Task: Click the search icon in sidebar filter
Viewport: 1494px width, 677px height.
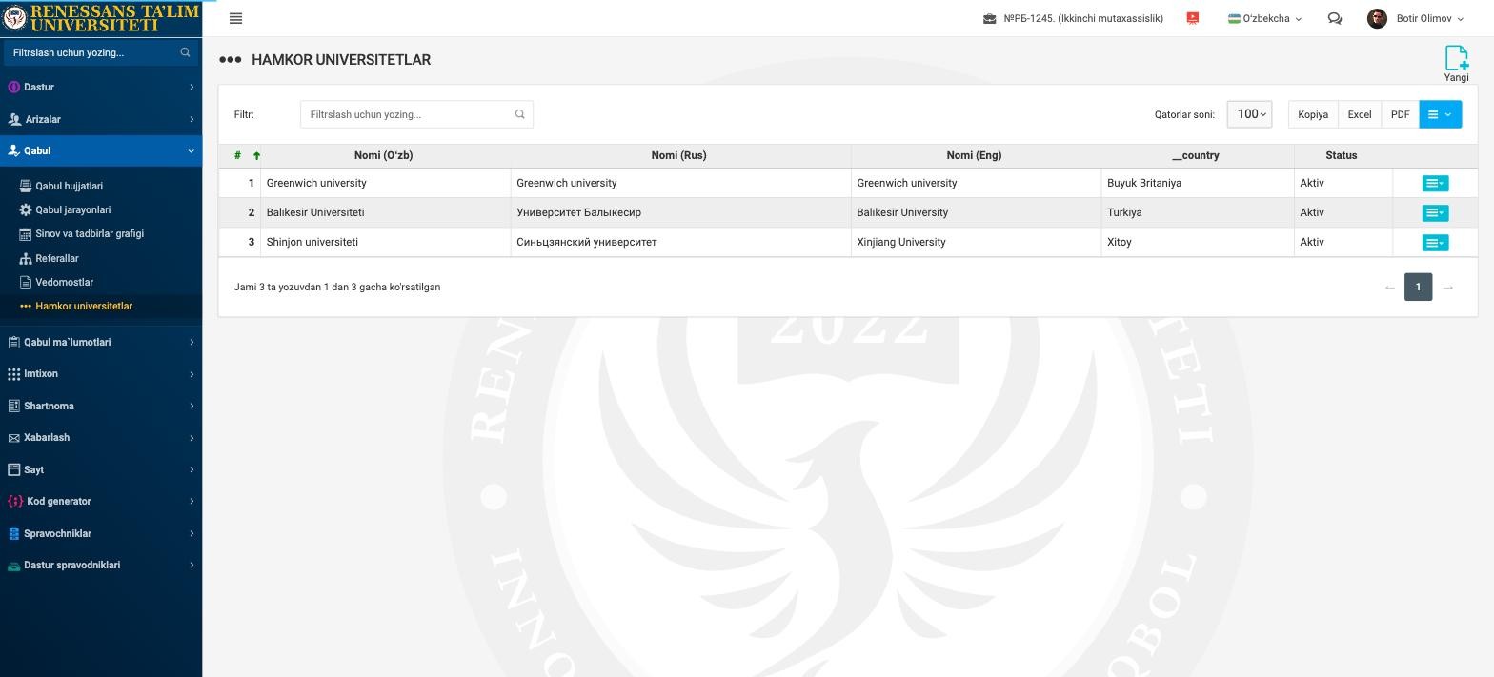Action: [185, 52]
